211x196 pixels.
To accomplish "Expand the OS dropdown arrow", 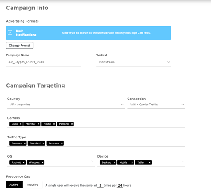I will coord(93,161).
